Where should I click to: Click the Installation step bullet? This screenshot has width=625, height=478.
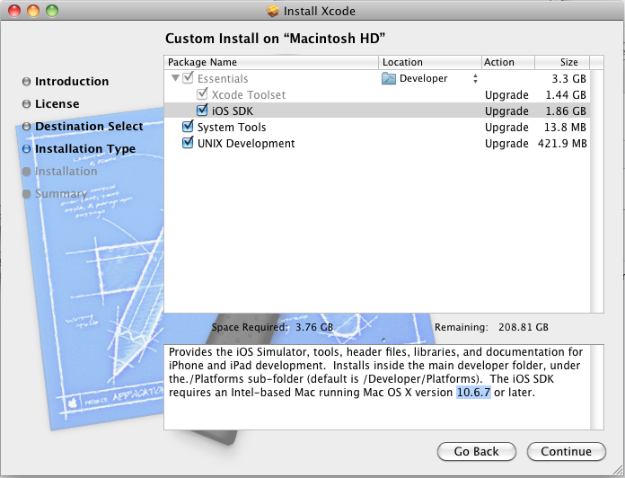26,172
